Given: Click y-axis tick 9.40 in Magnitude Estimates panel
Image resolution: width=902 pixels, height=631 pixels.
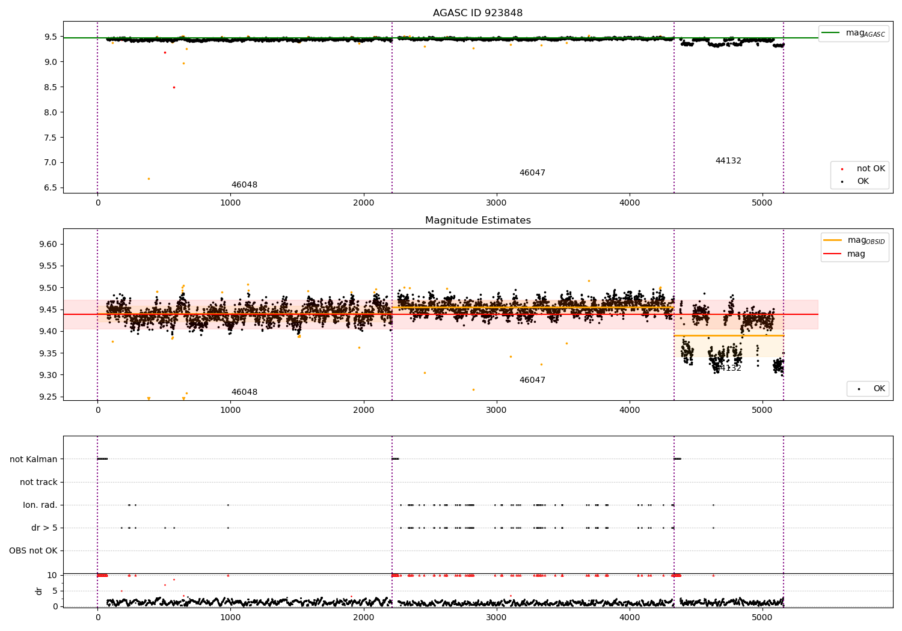Looking at the screenshot, I should pos(49,331).
